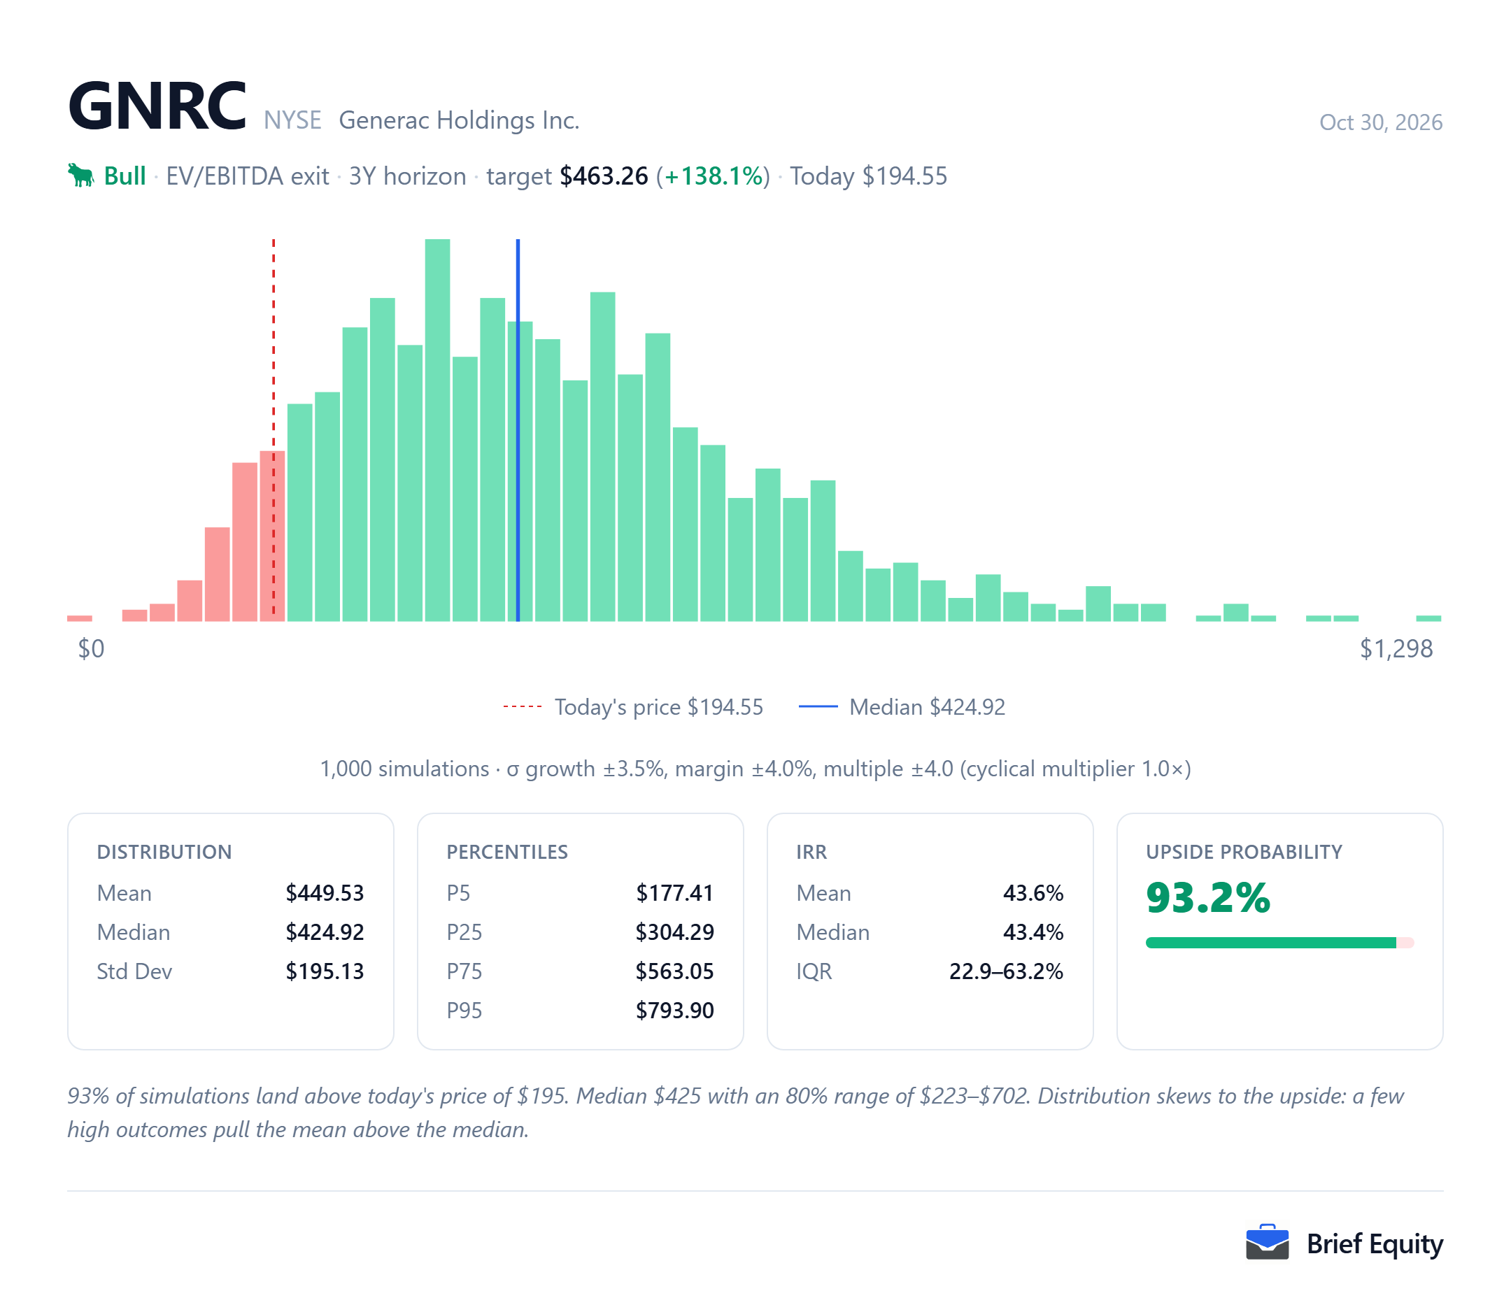Click the EV/EBITDA exit label

[247, 176]
